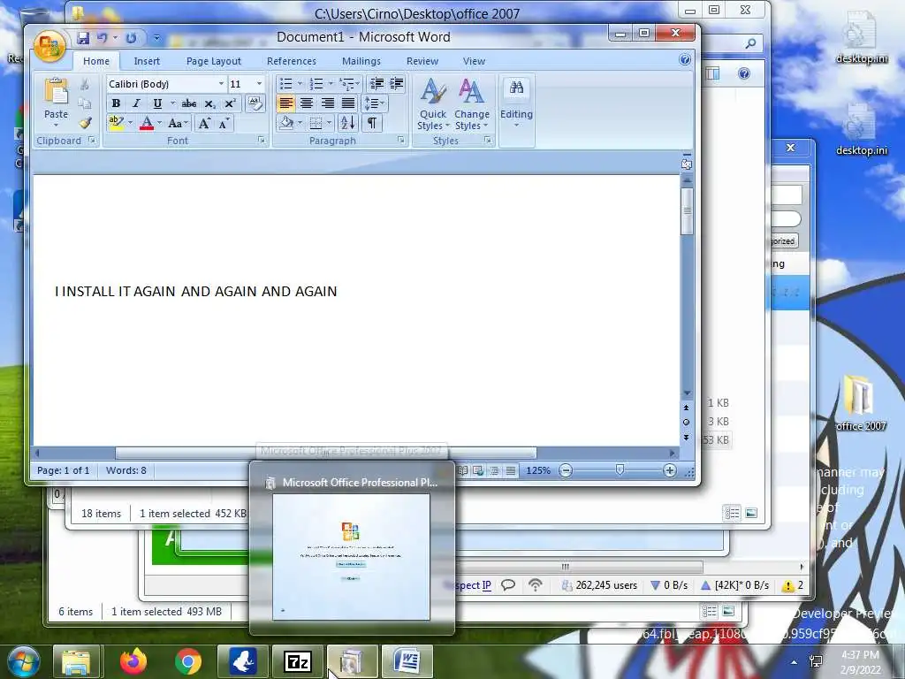Image resolution: width=905 pixels, height=679 pixels.
Task: Open Change Styles options
Action: tap(472, 104)
